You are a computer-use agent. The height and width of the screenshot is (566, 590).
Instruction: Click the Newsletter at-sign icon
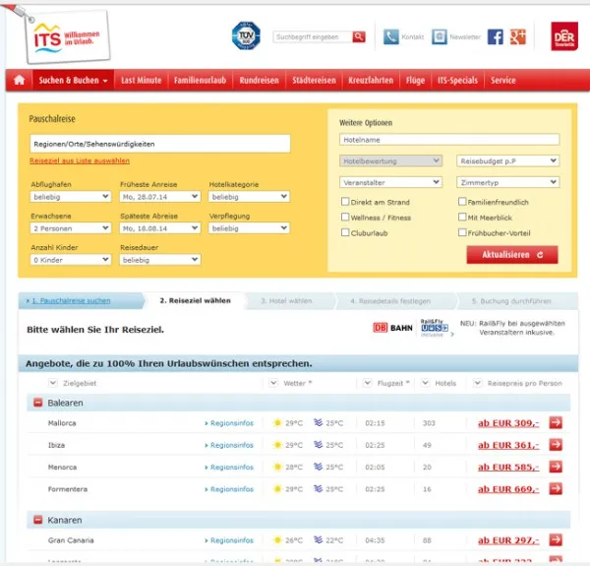439,36
